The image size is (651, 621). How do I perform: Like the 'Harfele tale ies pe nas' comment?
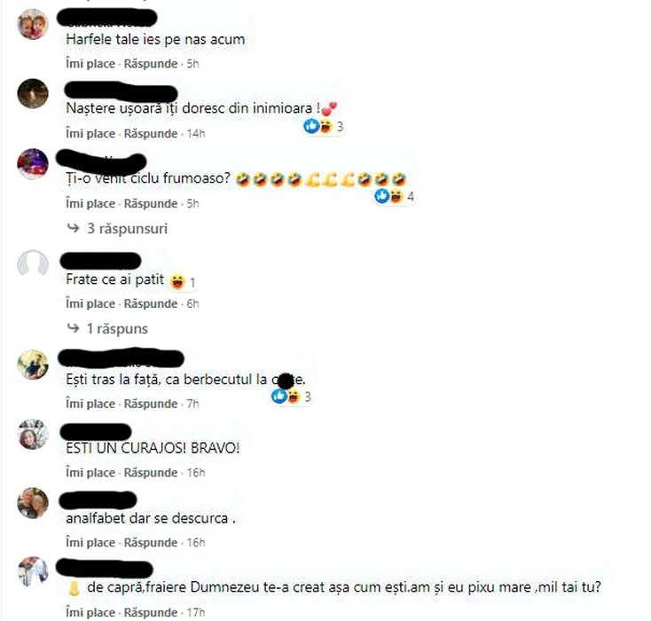(90, 64)
